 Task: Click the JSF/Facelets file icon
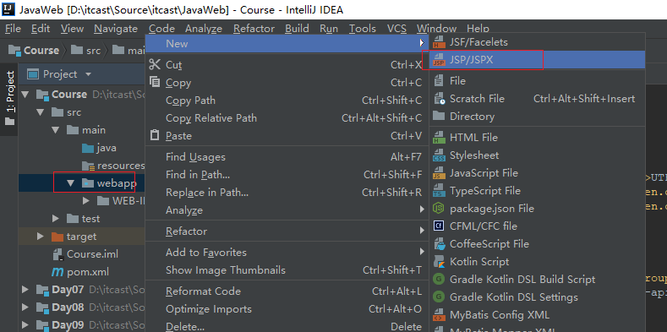439,42
